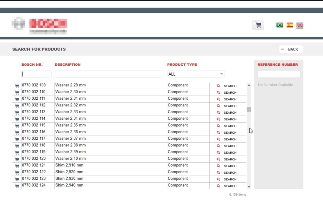Click cart icon for 0770 032 113

17,112
